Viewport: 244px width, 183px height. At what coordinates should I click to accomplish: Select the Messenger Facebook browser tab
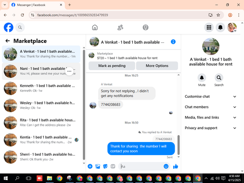tap(37, 5)
